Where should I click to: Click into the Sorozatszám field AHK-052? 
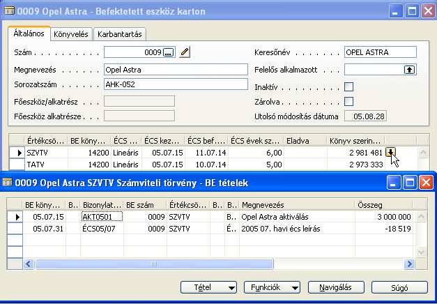[176, 84]
